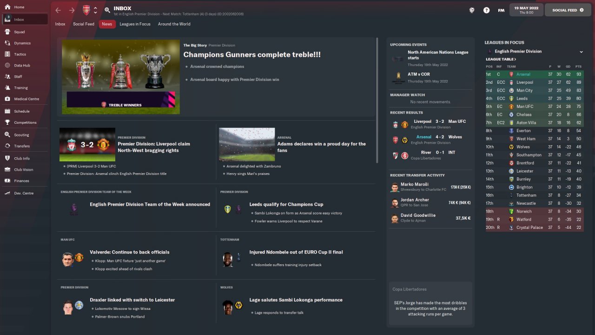
Task: Click the news panel scrollbar
Action: (x=377, y=100)
